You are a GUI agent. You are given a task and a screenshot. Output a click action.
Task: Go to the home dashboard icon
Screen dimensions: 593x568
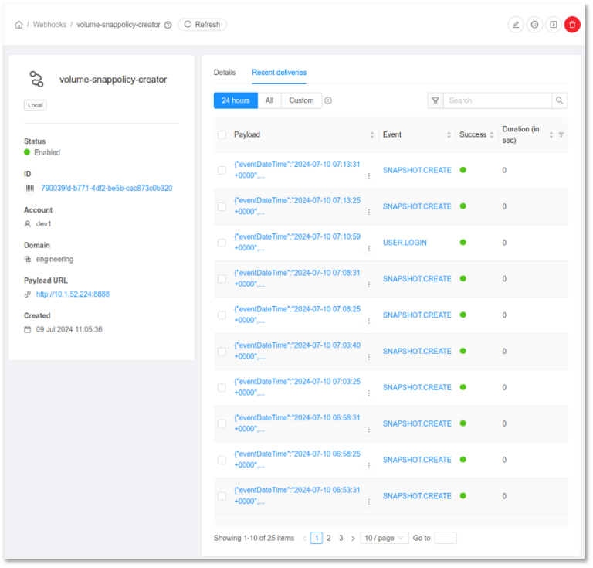[x=19, y=25]
